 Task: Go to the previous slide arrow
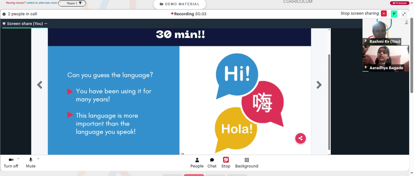(x=40, y=85)
